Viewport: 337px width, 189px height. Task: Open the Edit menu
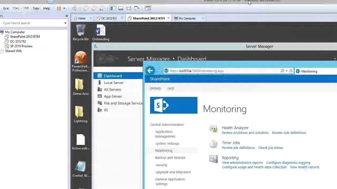pyautogui.click(x=6, y=8)
